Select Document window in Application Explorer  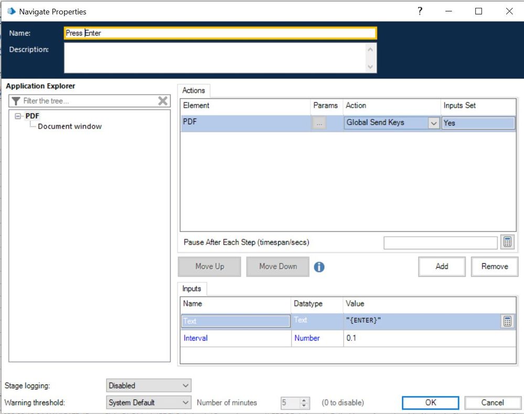point(70,126)
